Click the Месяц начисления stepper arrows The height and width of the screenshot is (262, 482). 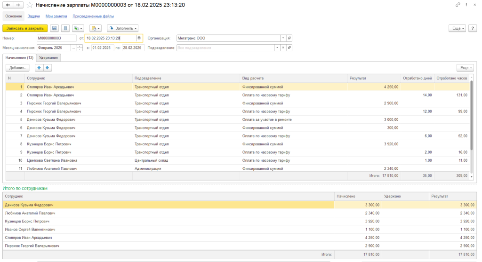click(80, 48)
